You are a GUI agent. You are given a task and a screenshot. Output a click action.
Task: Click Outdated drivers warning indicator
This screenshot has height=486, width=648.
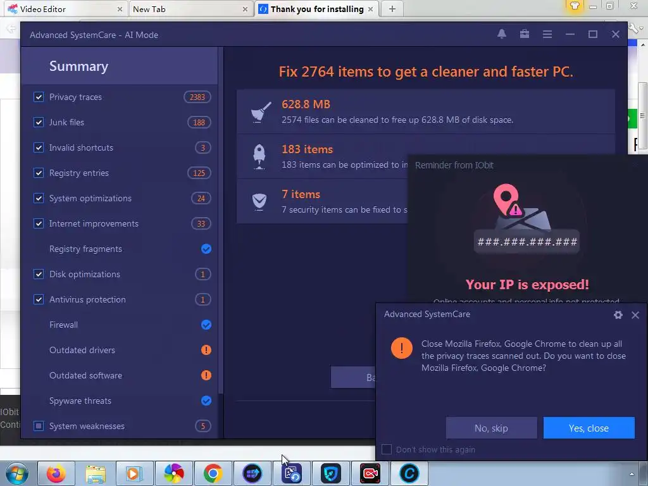click(x=206, y=350)
